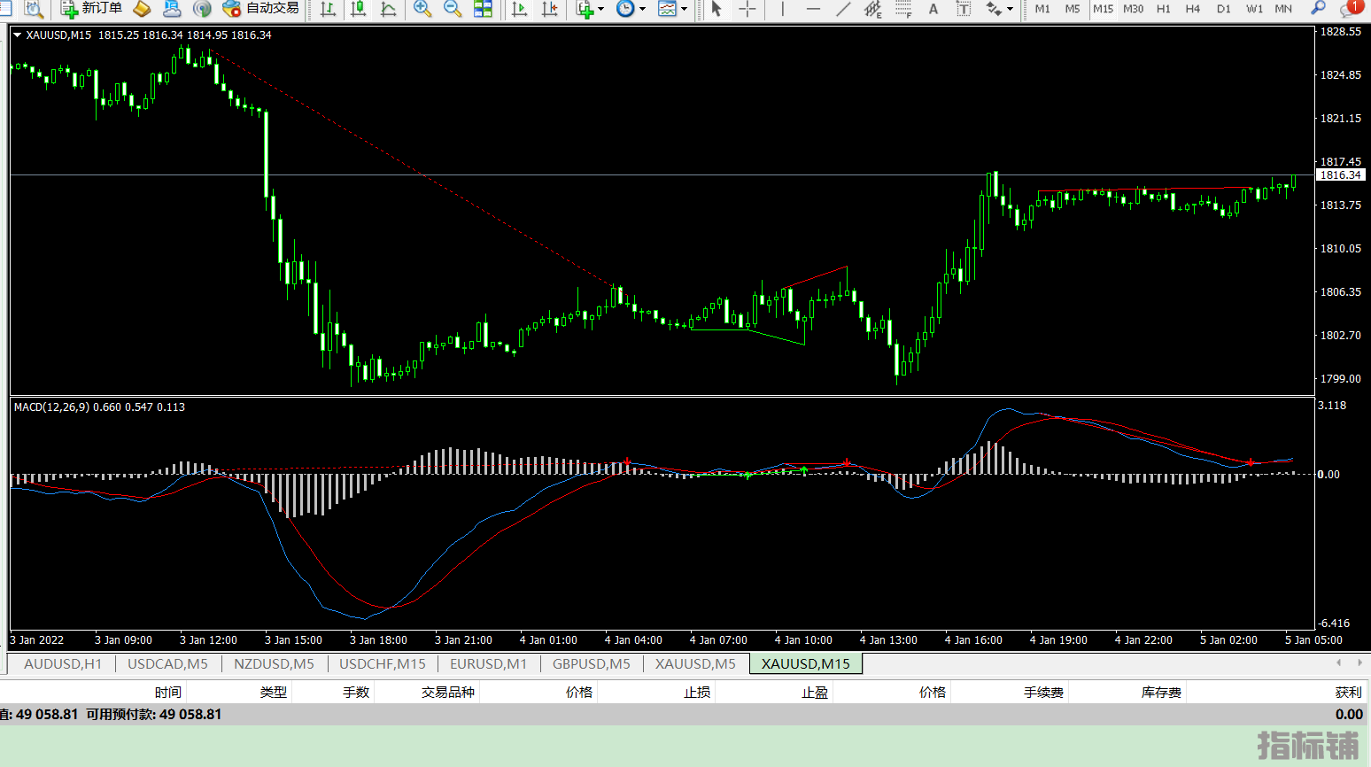Switch to the AUDUSD,H1 chart tab
Image resolution: width=1371 pixels, height=767 pixels.
click(63, 663)
